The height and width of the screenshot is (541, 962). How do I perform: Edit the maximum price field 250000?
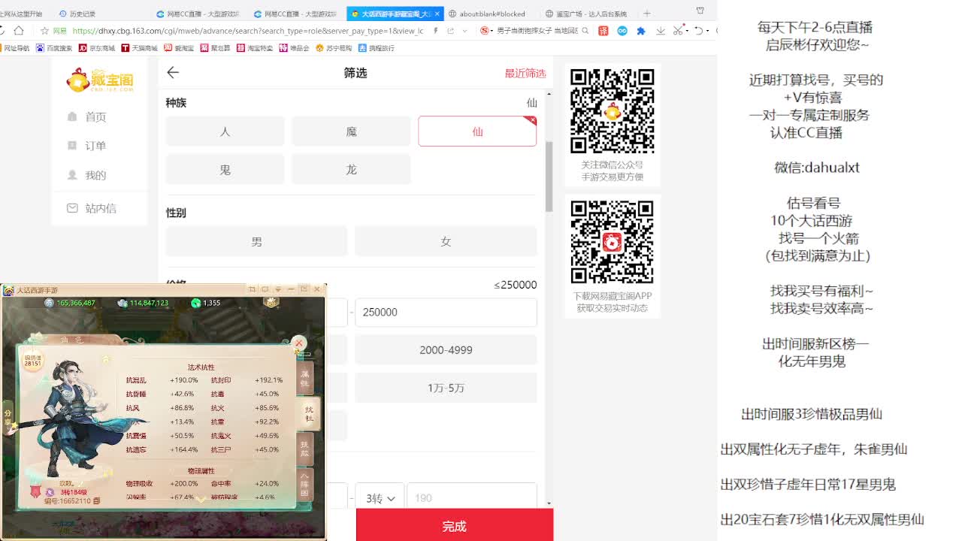446,313
